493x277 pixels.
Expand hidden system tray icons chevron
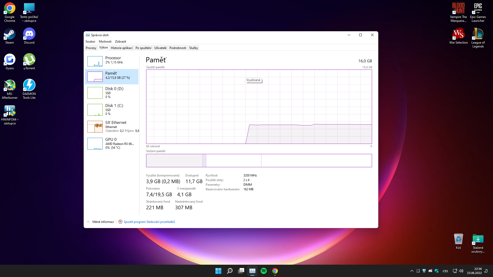coord(412,271)
